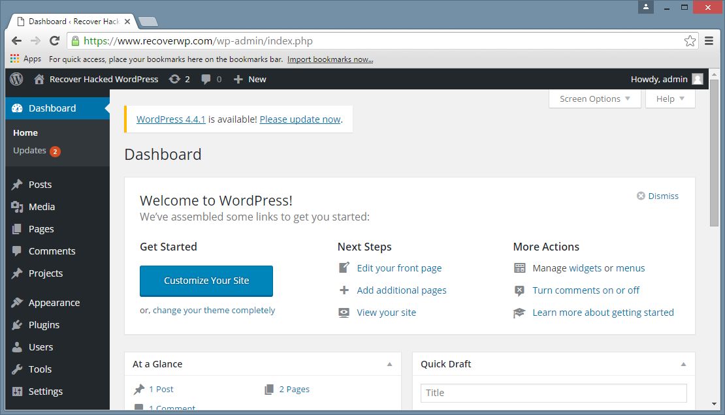Collapse the Quick Draft widget
This screenshot has height=415, width=725.
coord(683,364)
